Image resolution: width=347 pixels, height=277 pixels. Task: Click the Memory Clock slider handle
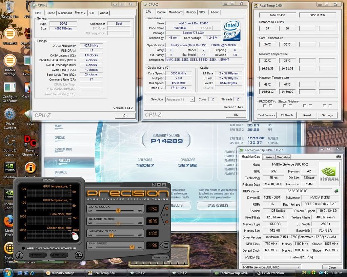click(111, 235)
